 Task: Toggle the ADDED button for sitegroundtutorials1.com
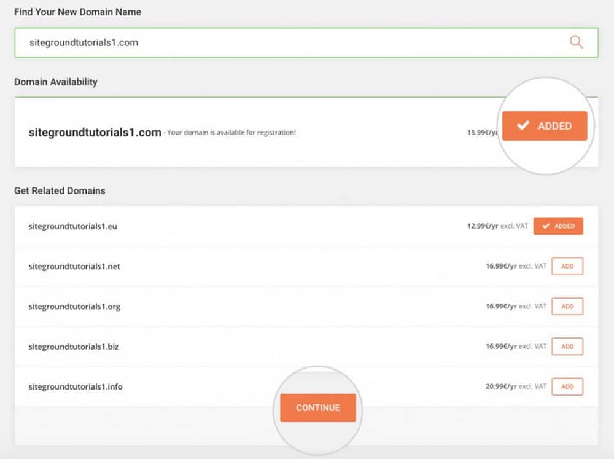click(x=545, y=126)
